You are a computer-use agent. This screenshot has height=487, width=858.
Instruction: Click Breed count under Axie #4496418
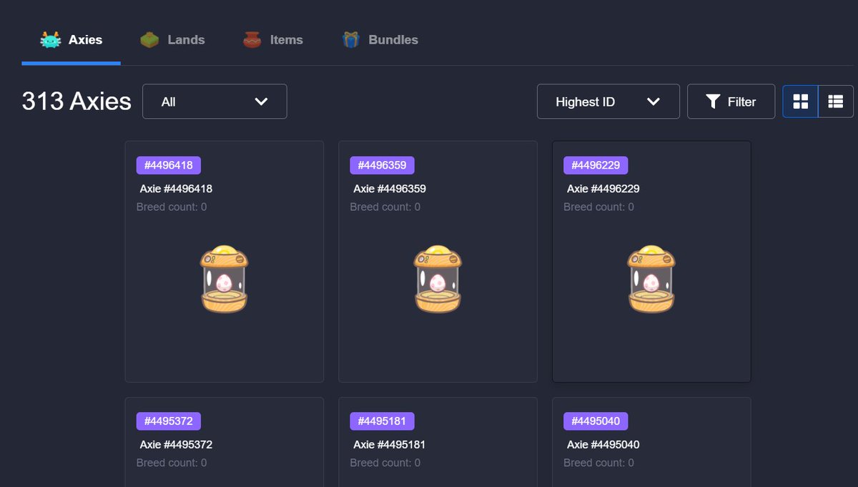(172, 207)
